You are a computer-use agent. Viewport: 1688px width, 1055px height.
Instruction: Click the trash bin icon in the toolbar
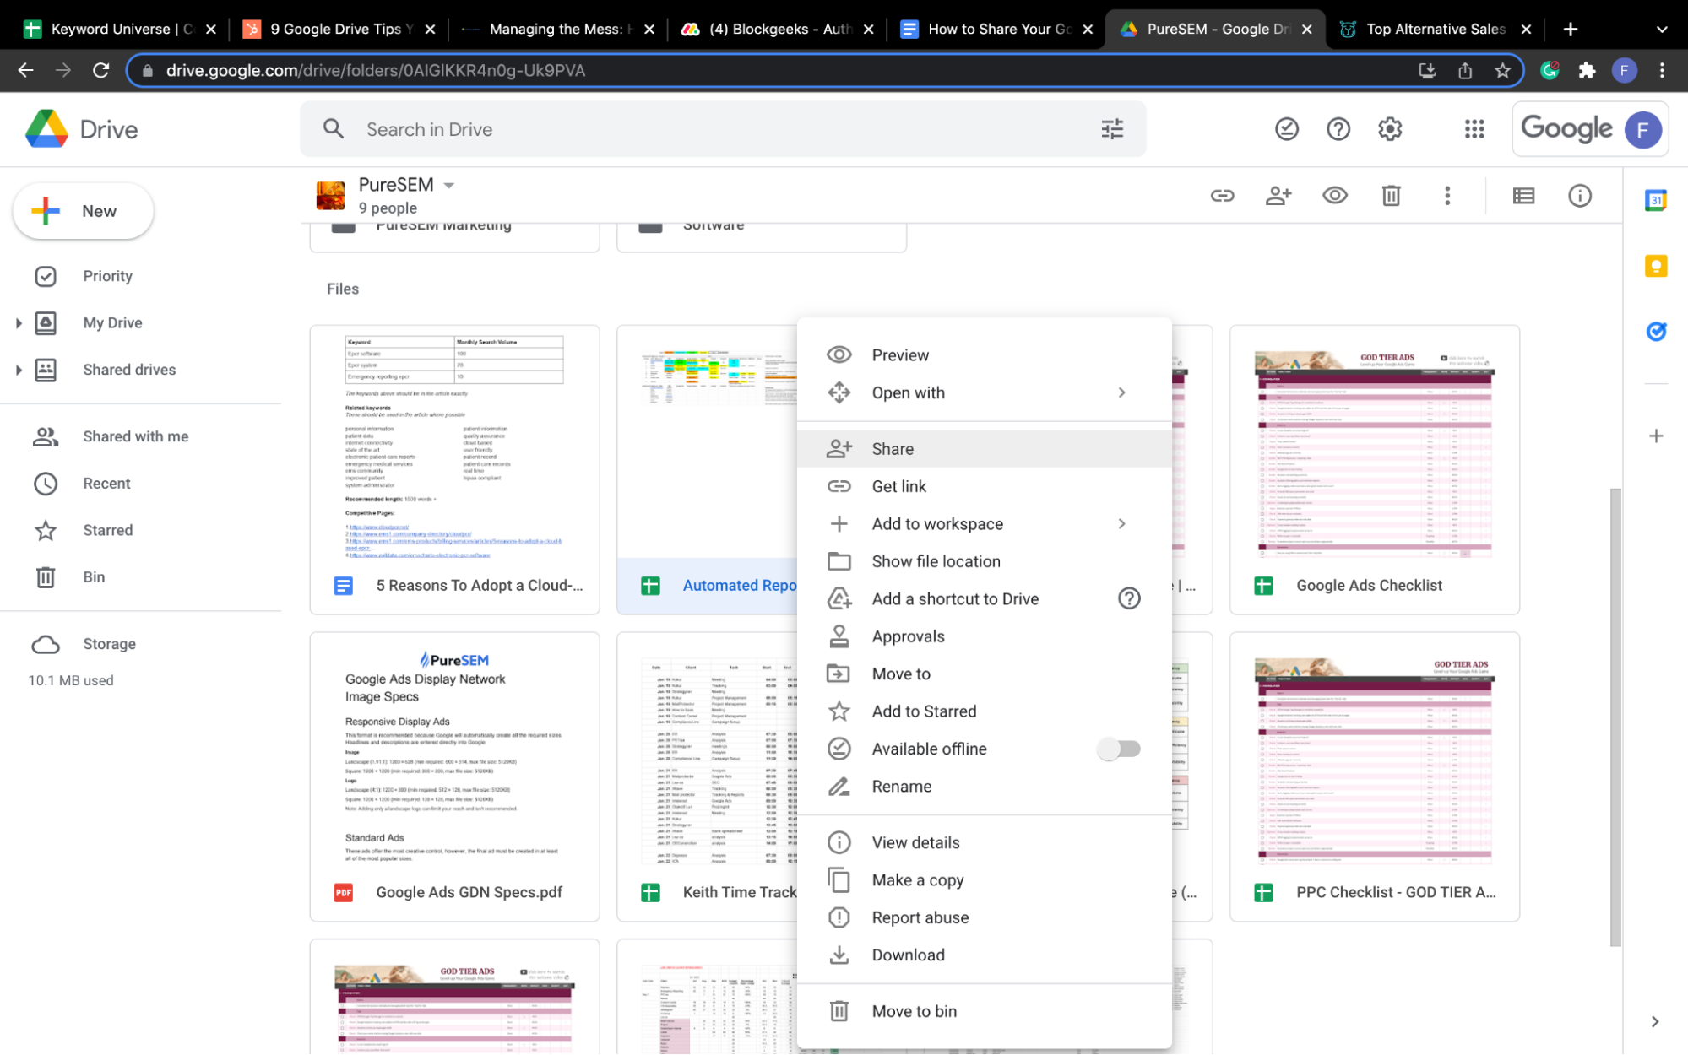point(1391,196)
